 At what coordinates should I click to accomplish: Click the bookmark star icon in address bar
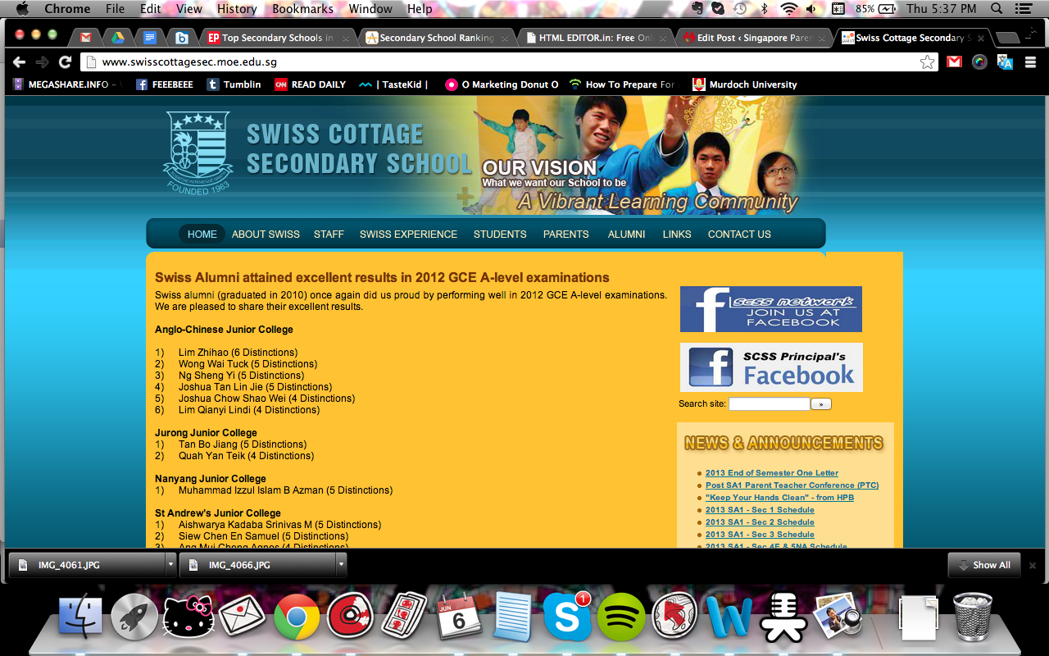927,62
